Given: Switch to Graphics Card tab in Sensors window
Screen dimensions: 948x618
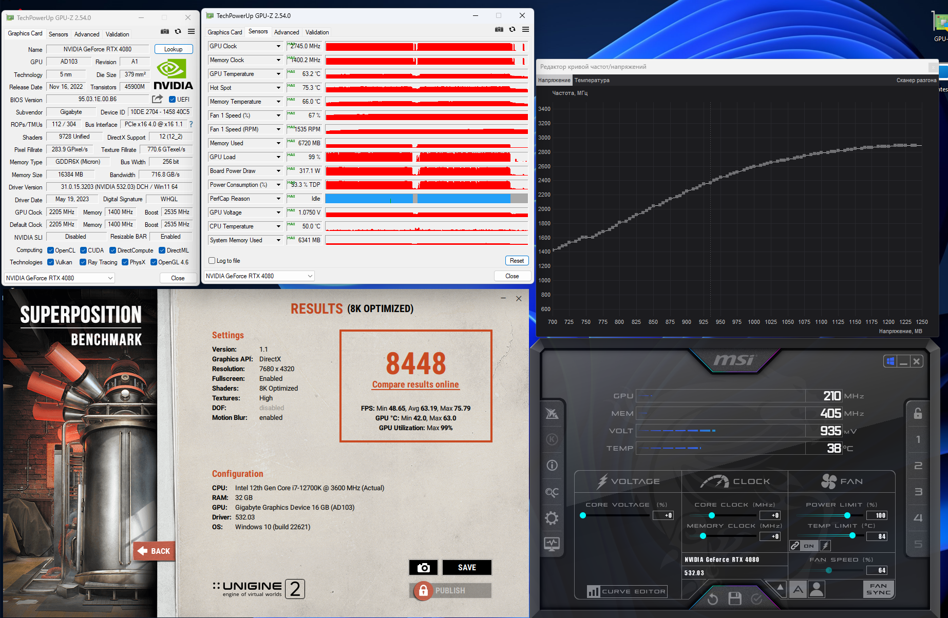Looking at the screenshot, I should (x=225, y=32).
